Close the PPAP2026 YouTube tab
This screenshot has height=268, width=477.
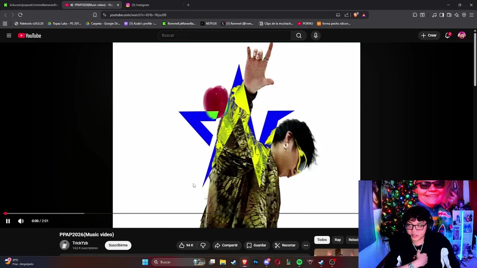118,5
